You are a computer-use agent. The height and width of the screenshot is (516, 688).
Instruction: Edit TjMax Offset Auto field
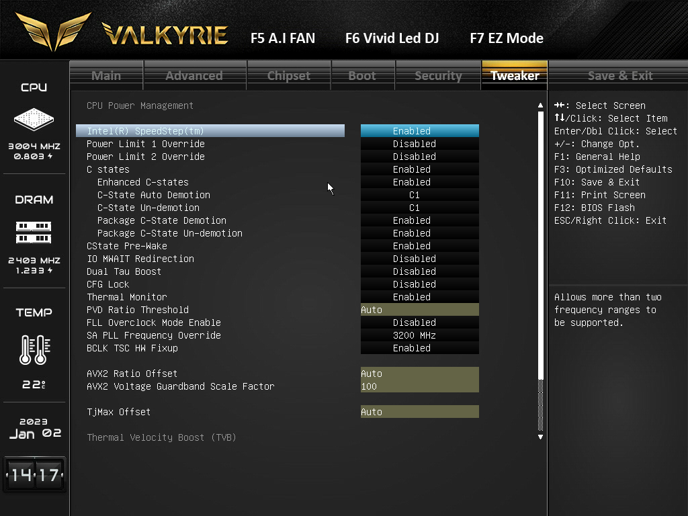[x=419, y=412]
